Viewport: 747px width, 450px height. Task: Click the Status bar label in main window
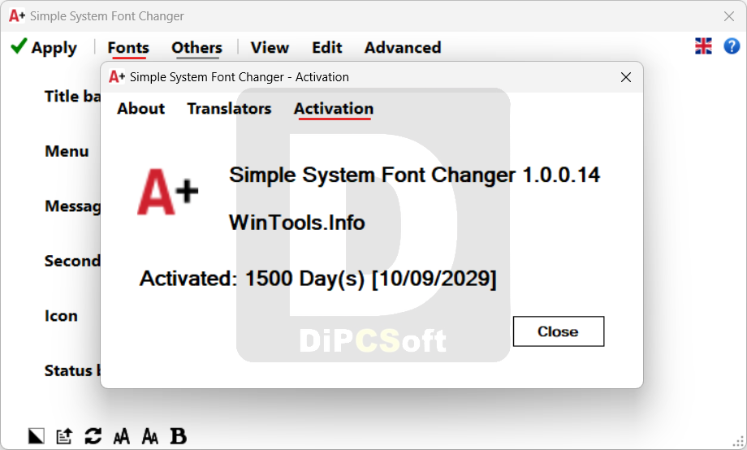(x=72, y=370)
